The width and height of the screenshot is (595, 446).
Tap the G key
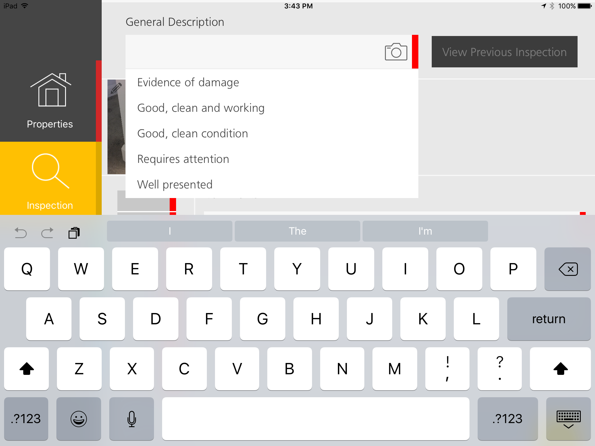(x=263, y=319)
